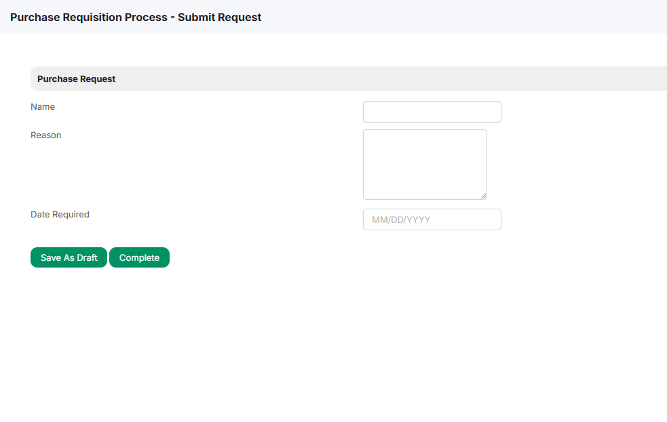Click the Date Required label
This screenshot has width=667, height=422.
click(60, 215)
